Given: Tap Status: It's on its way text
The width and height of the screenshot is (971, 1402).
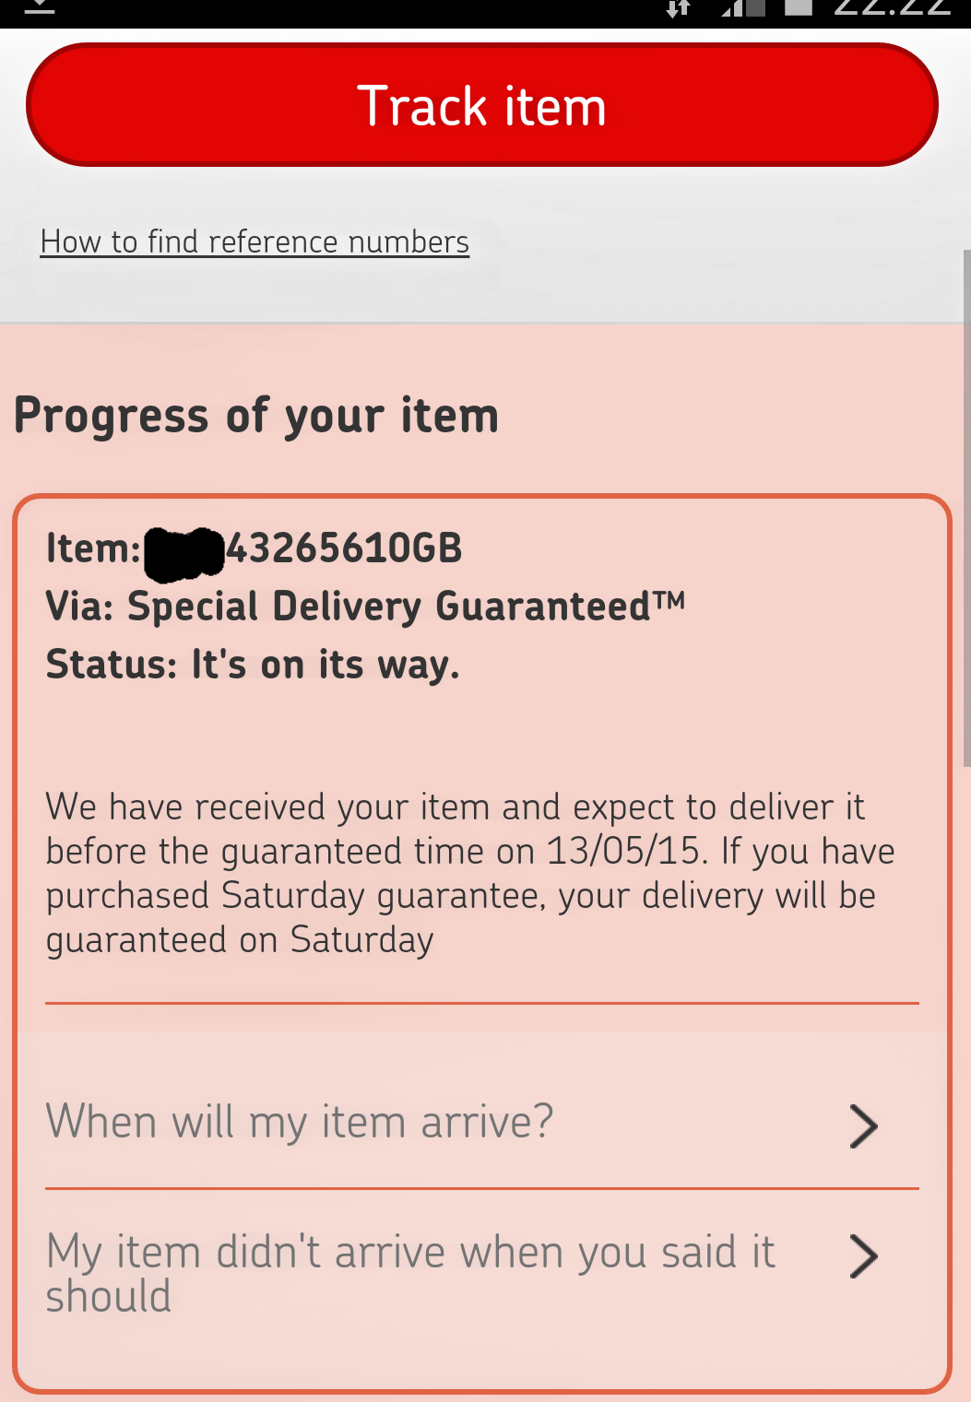Looking at the screenshot, I should 253,665.
